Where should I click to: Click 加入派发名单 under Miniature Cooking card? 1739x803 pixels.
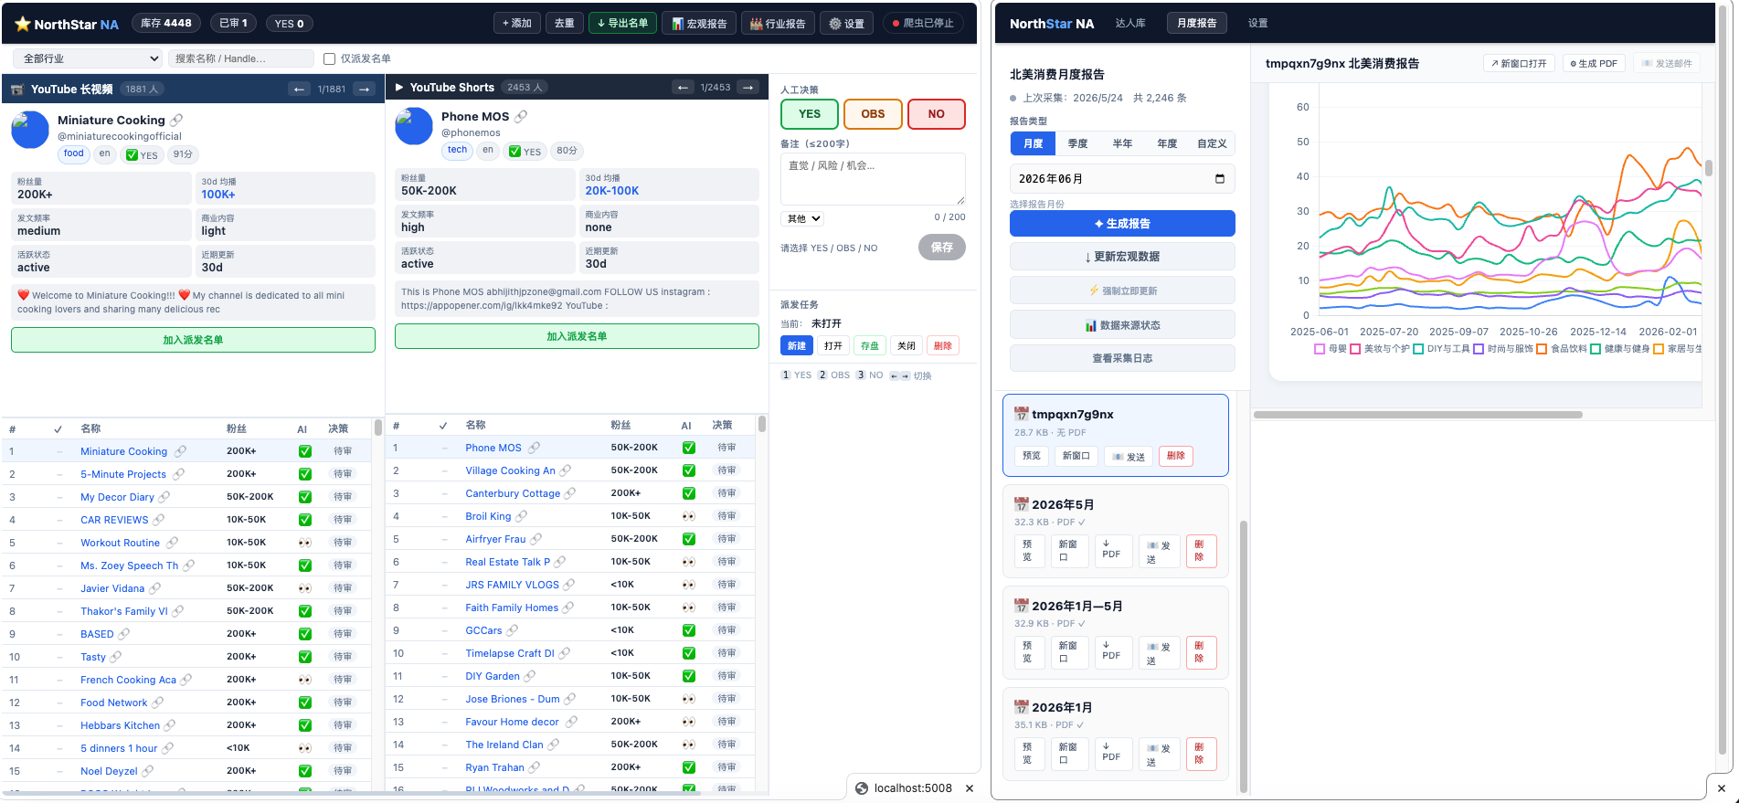pyautogui.click(x=193, y=340)
